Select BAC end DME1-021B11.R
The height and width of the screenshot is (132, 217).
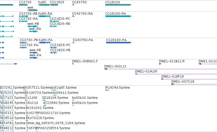click(x=172, y=61)
